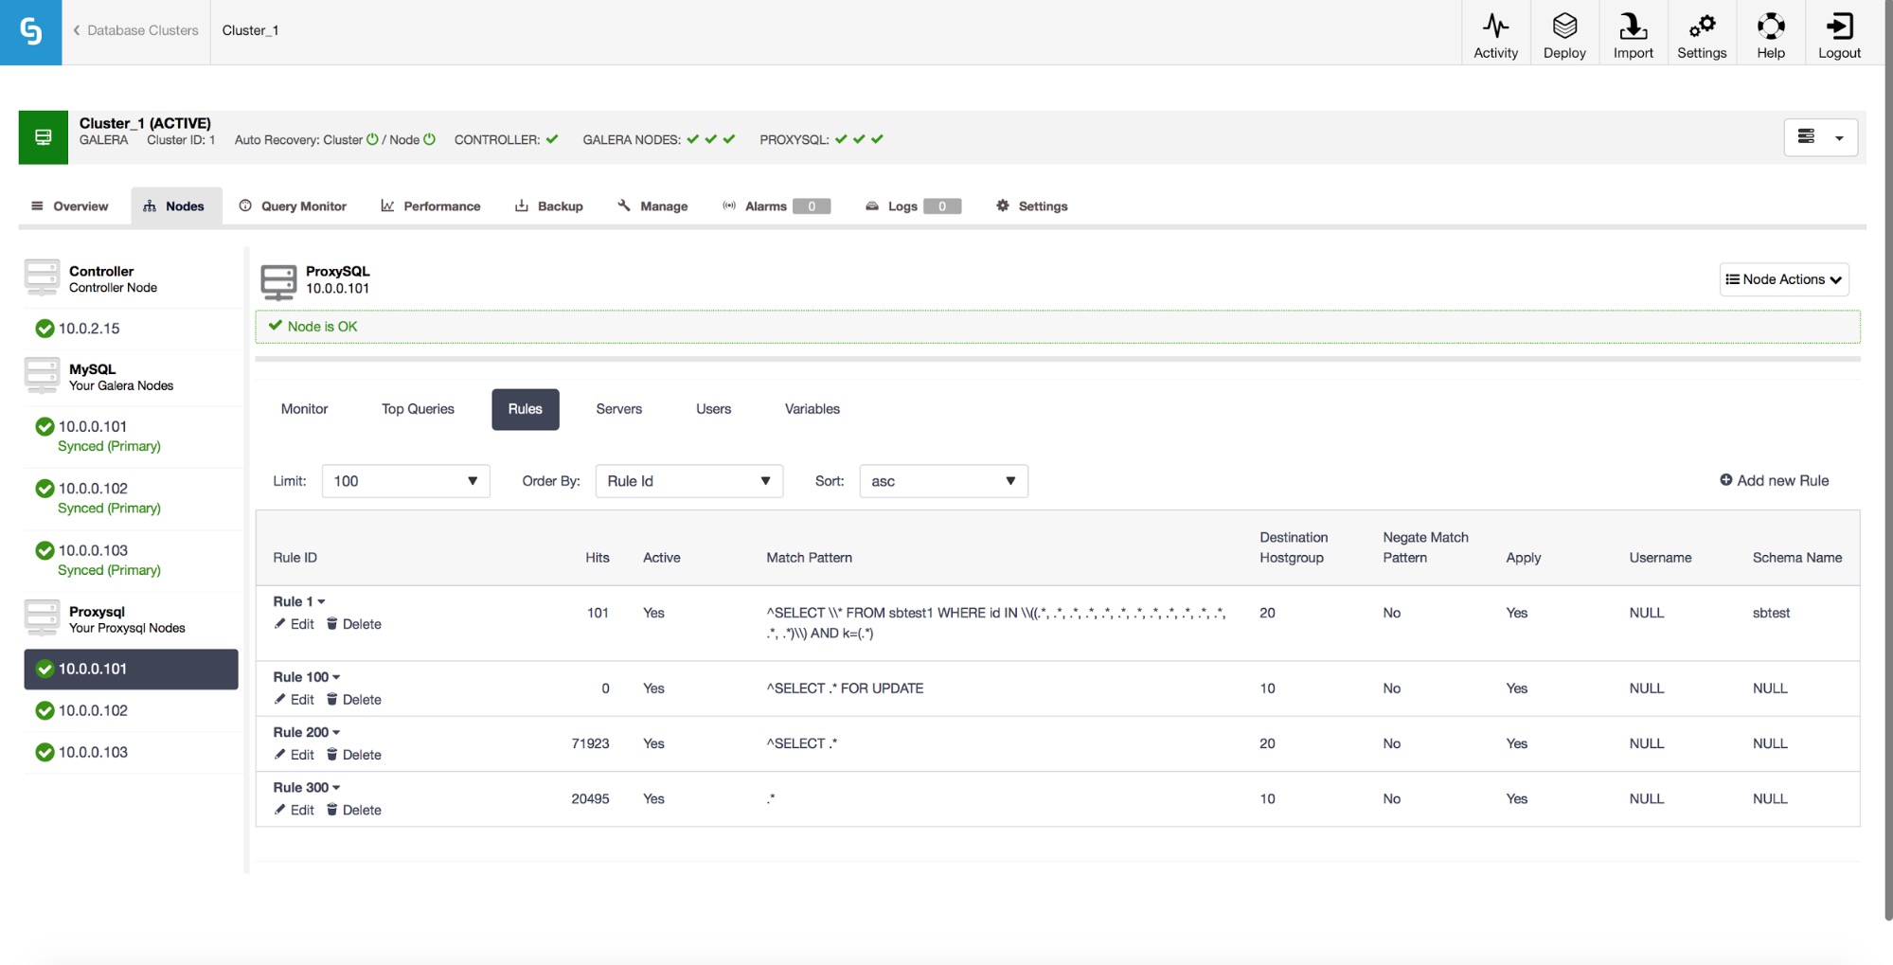Click the Hits column header

point(597,558)
